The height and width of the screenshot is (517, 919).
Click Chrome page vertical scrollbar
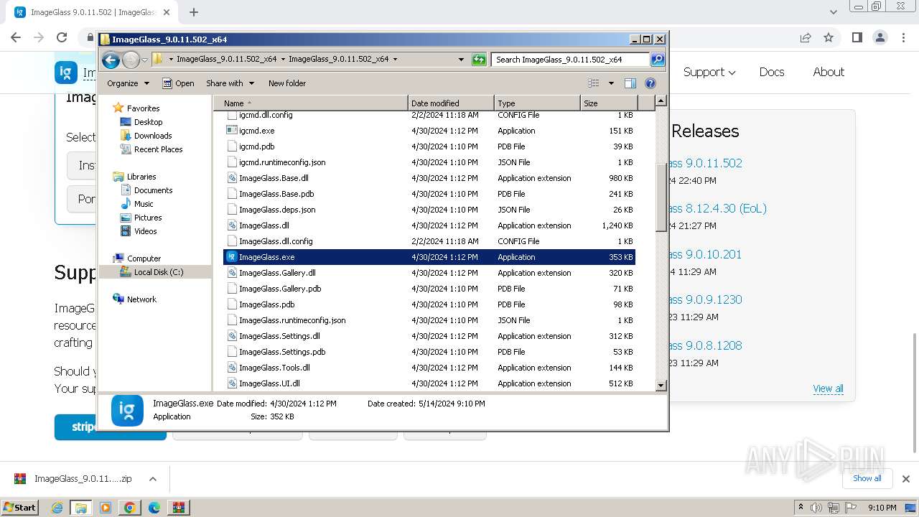tap(914, 393)
